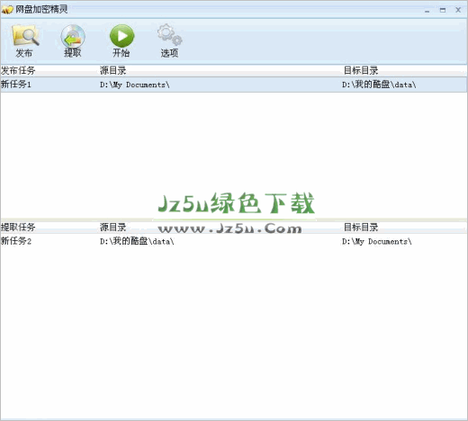Click the 发布任务 column header
Viewport: 468px width, 421px height.
click(18, 71)
